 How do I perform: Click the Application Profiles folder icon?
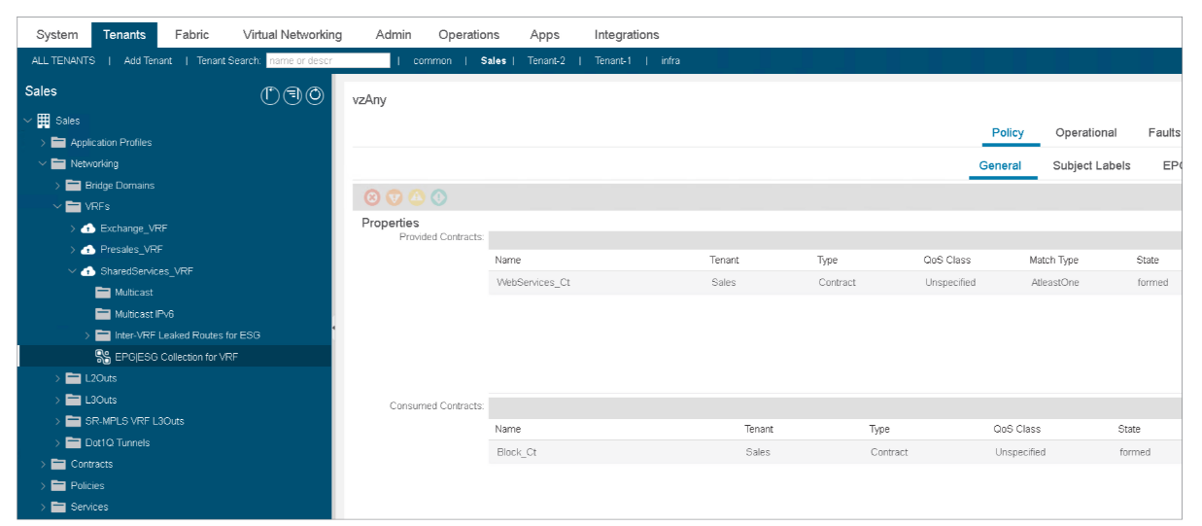coord(58,142)
